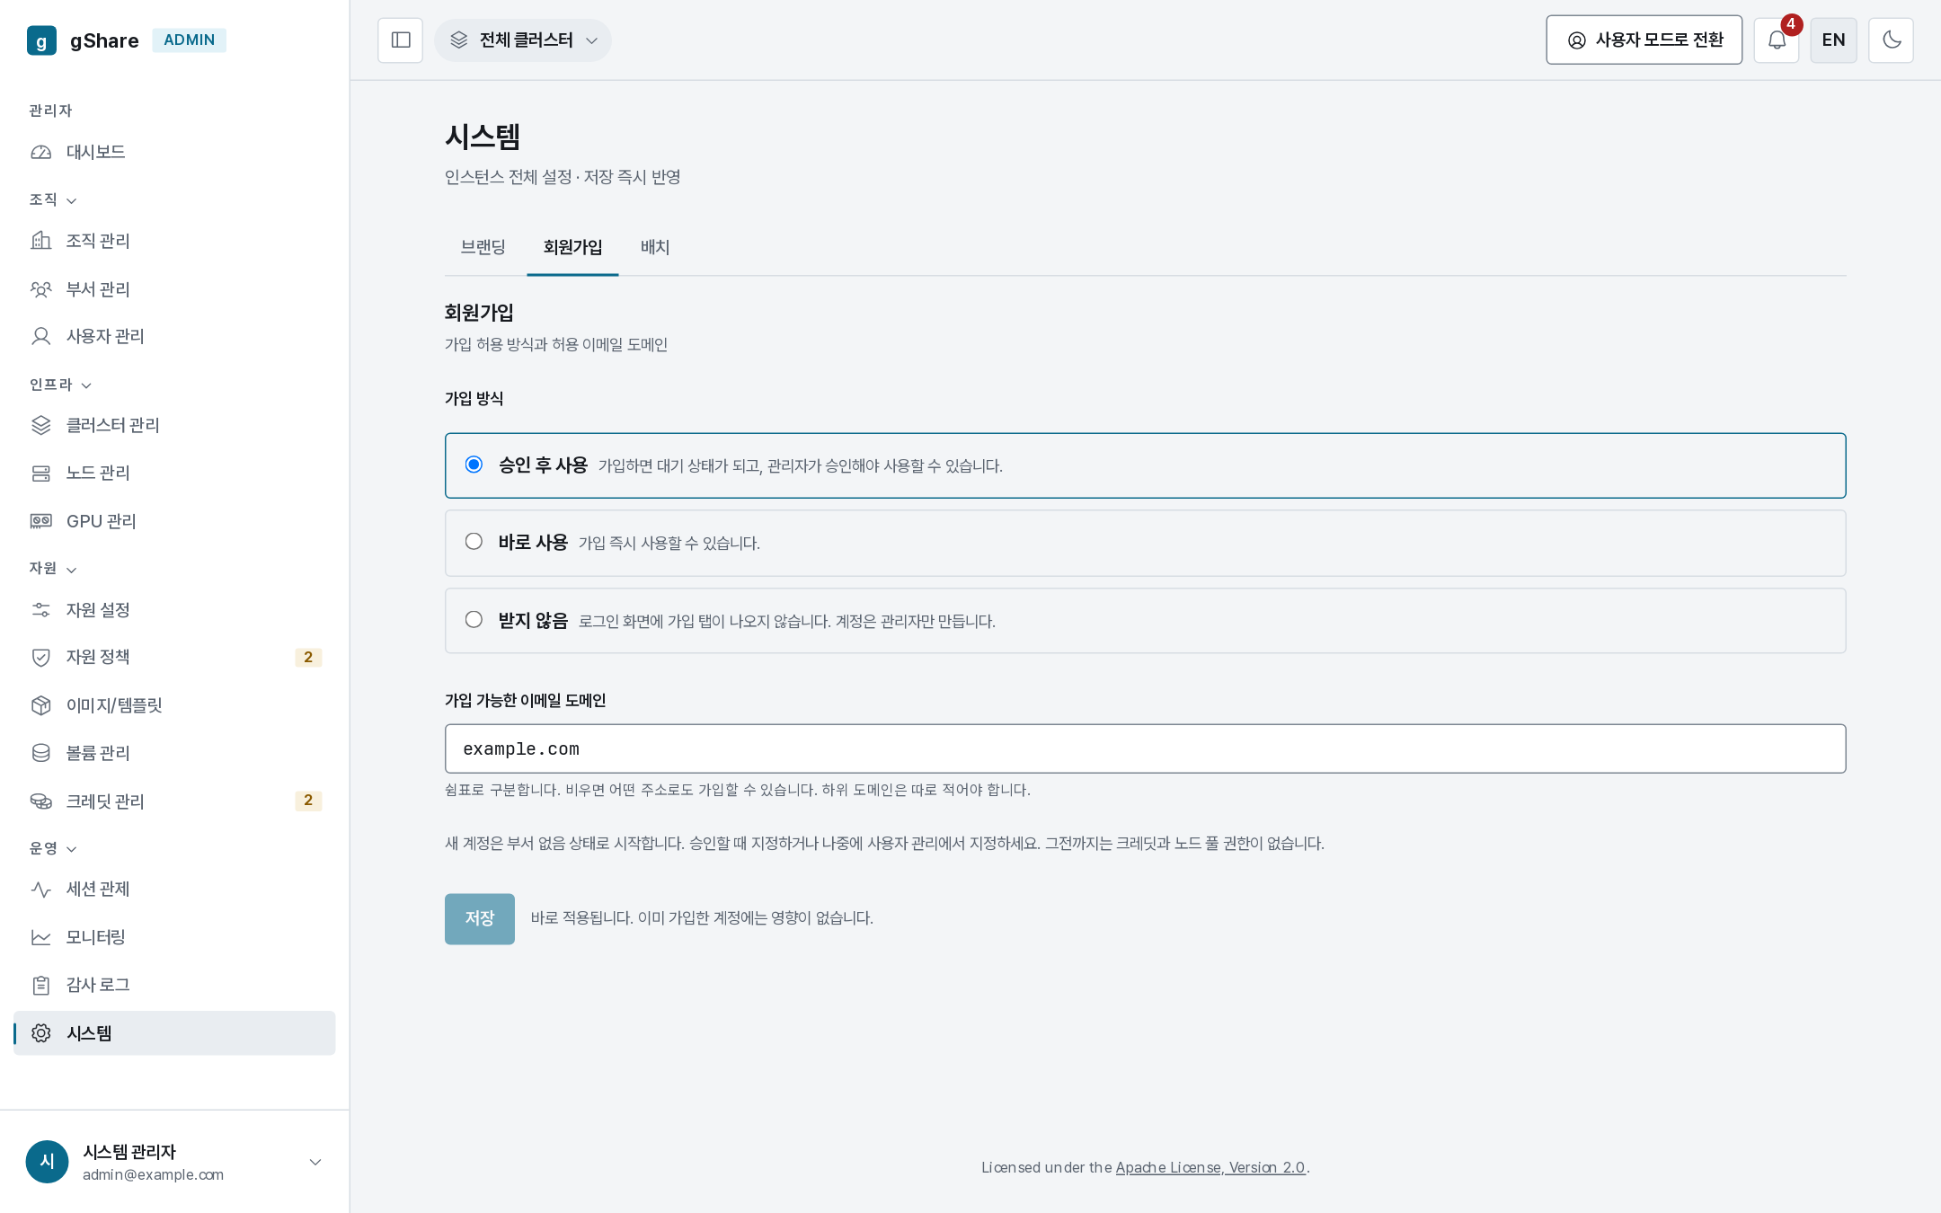Switch to dark mode moon icon
The image size is (1941, 1213).
click(1892, 40)
